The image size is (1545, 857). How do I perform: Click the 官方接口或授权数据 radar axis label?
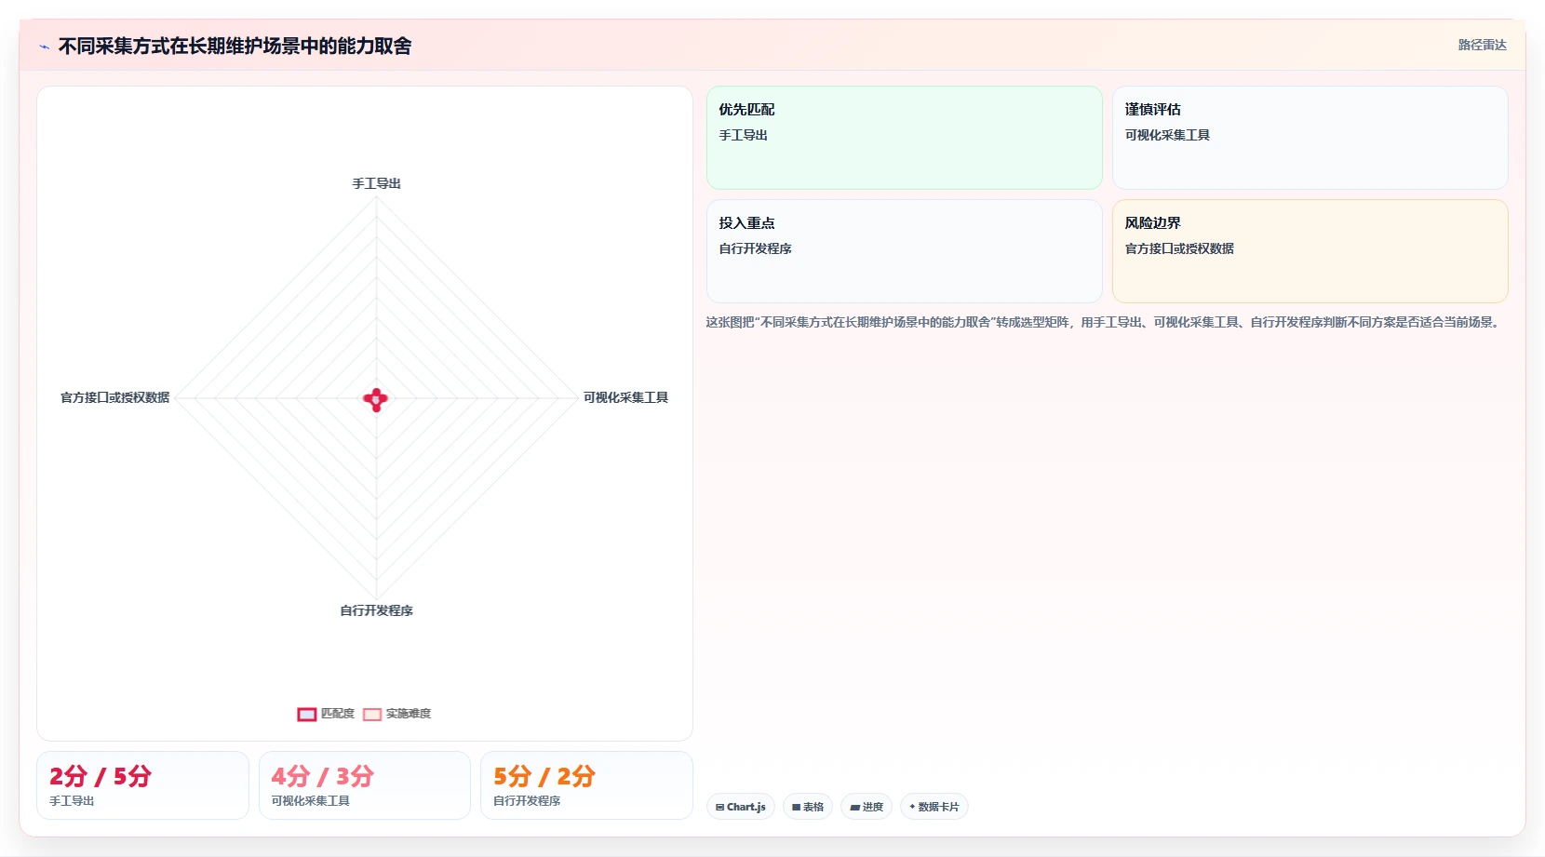click(x=115, y=397)
